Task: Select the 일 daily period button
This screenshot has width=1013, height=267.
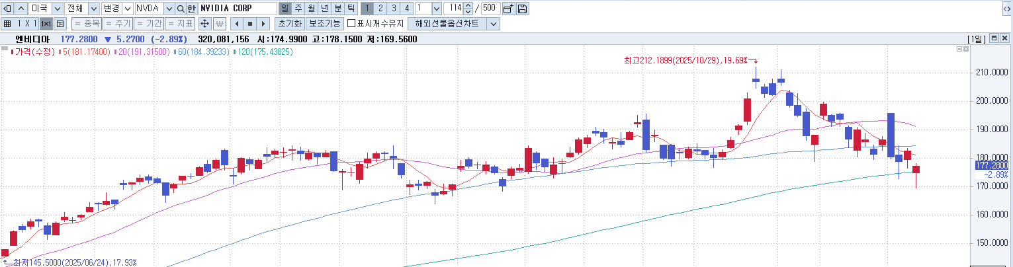Action: 285,9
